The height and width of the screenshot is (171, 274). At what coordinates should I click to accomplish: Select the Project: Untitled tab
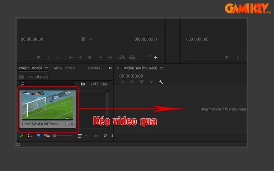click(30, 68)
